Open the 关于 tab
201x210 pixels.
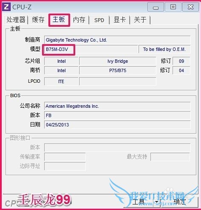[140, 20]
